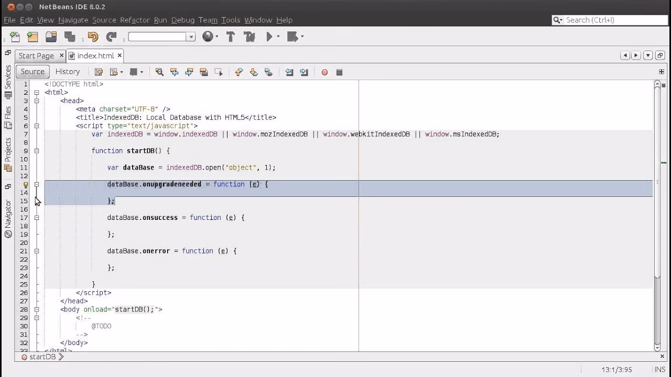Open the Team menu

tap(208, 20)
